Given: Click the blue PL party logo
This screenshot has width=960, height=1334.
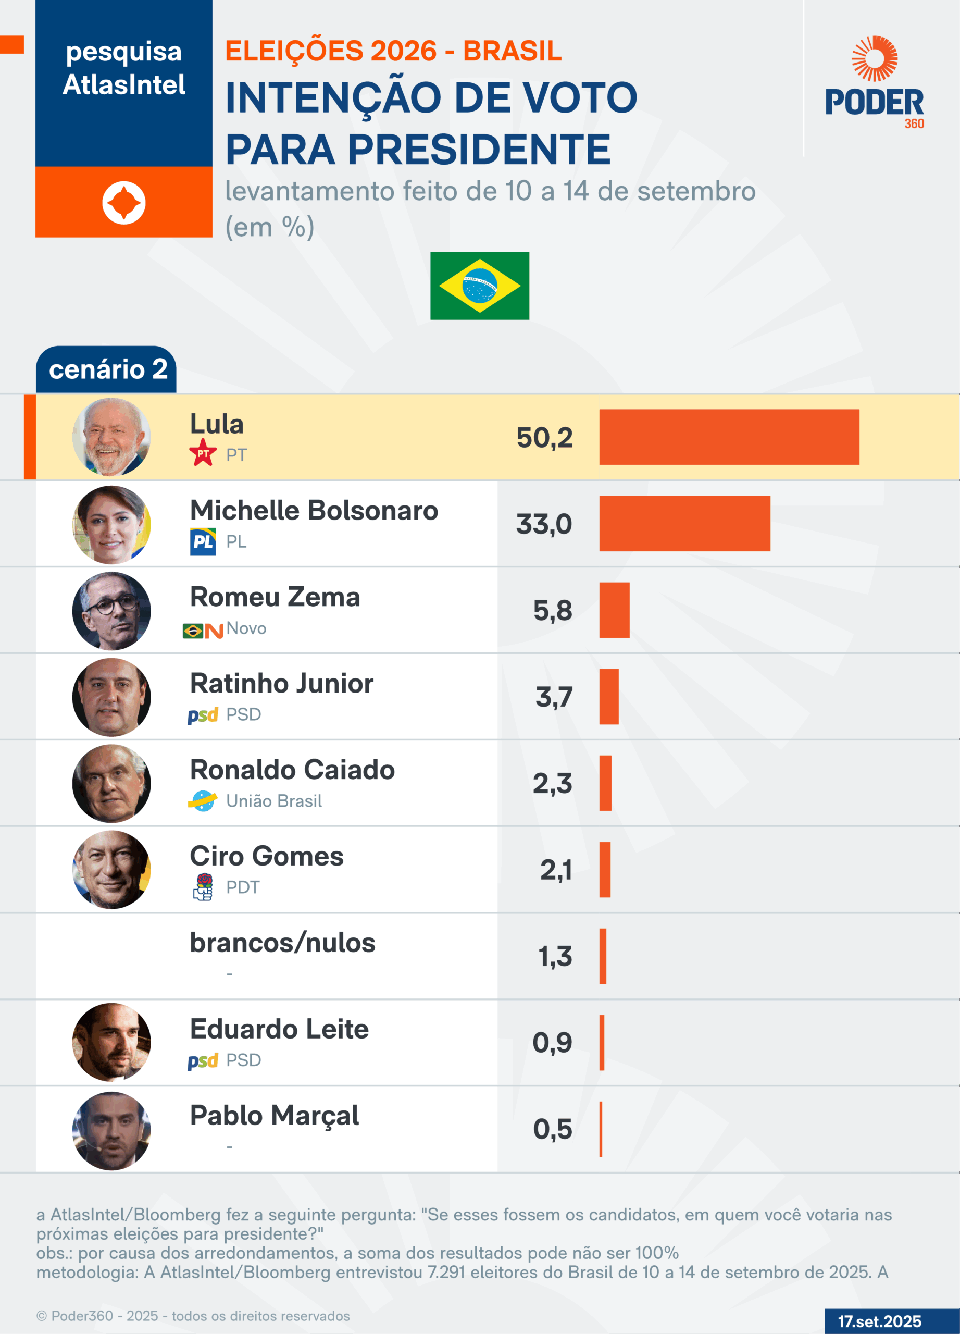Looking at the screenshot, I should pyautogui.click(x=203, y=541).
